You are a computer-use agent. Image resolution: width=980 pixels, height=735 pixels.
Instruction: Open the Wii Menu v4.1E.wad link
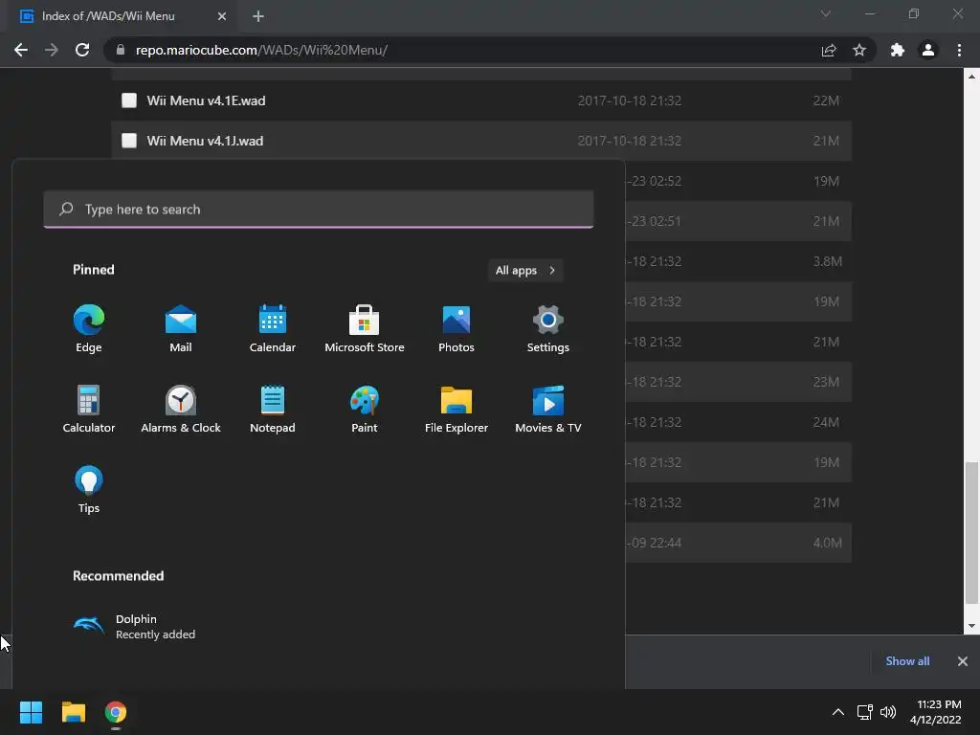pyautogui.click(x=206, y=100)
